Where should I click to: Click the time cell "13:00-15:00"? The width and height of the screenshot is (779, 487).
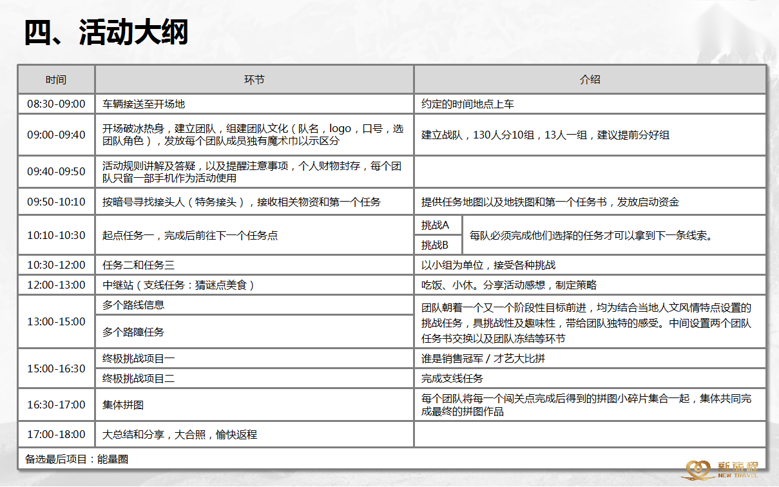[56, 321]
